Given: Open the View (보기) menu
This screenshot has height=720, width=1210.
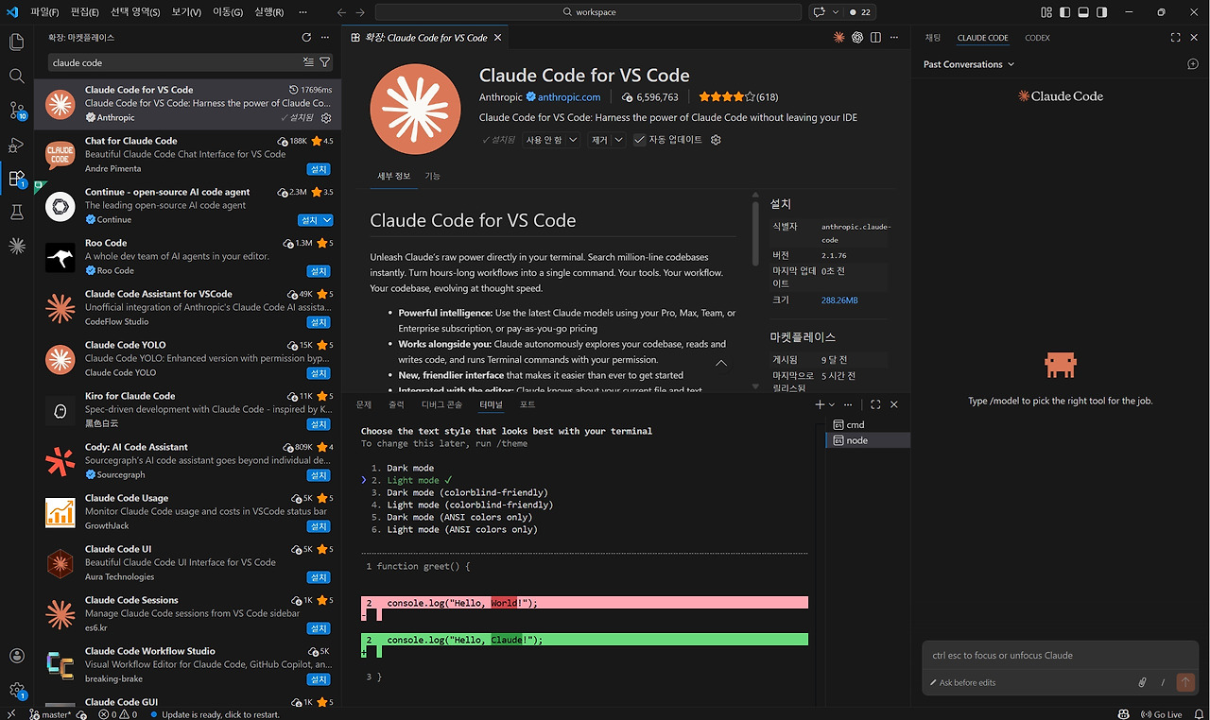Looking at the screenshot, I should [186, 12].
